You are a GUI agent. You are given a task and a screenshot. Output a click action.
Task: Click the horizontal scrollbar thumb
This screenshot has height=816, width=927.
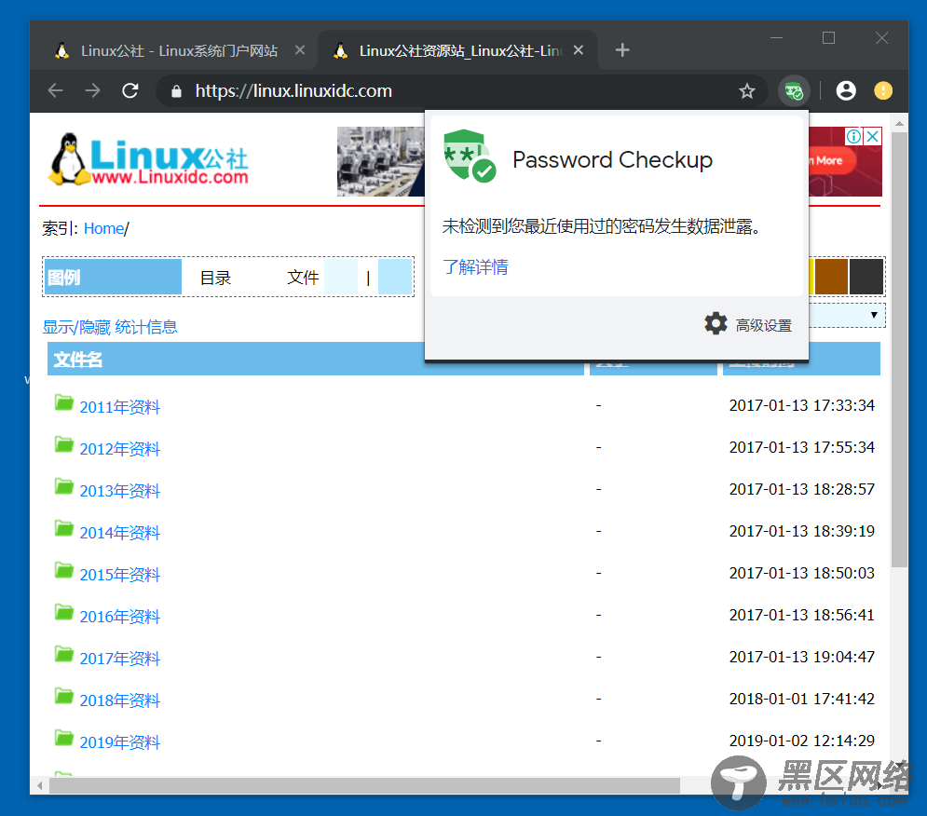[364, 786]
